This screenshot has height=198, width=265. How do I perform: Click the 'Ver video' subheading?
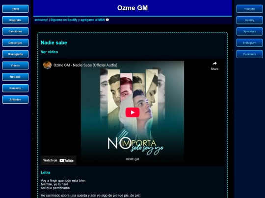[x=50, y=52]
